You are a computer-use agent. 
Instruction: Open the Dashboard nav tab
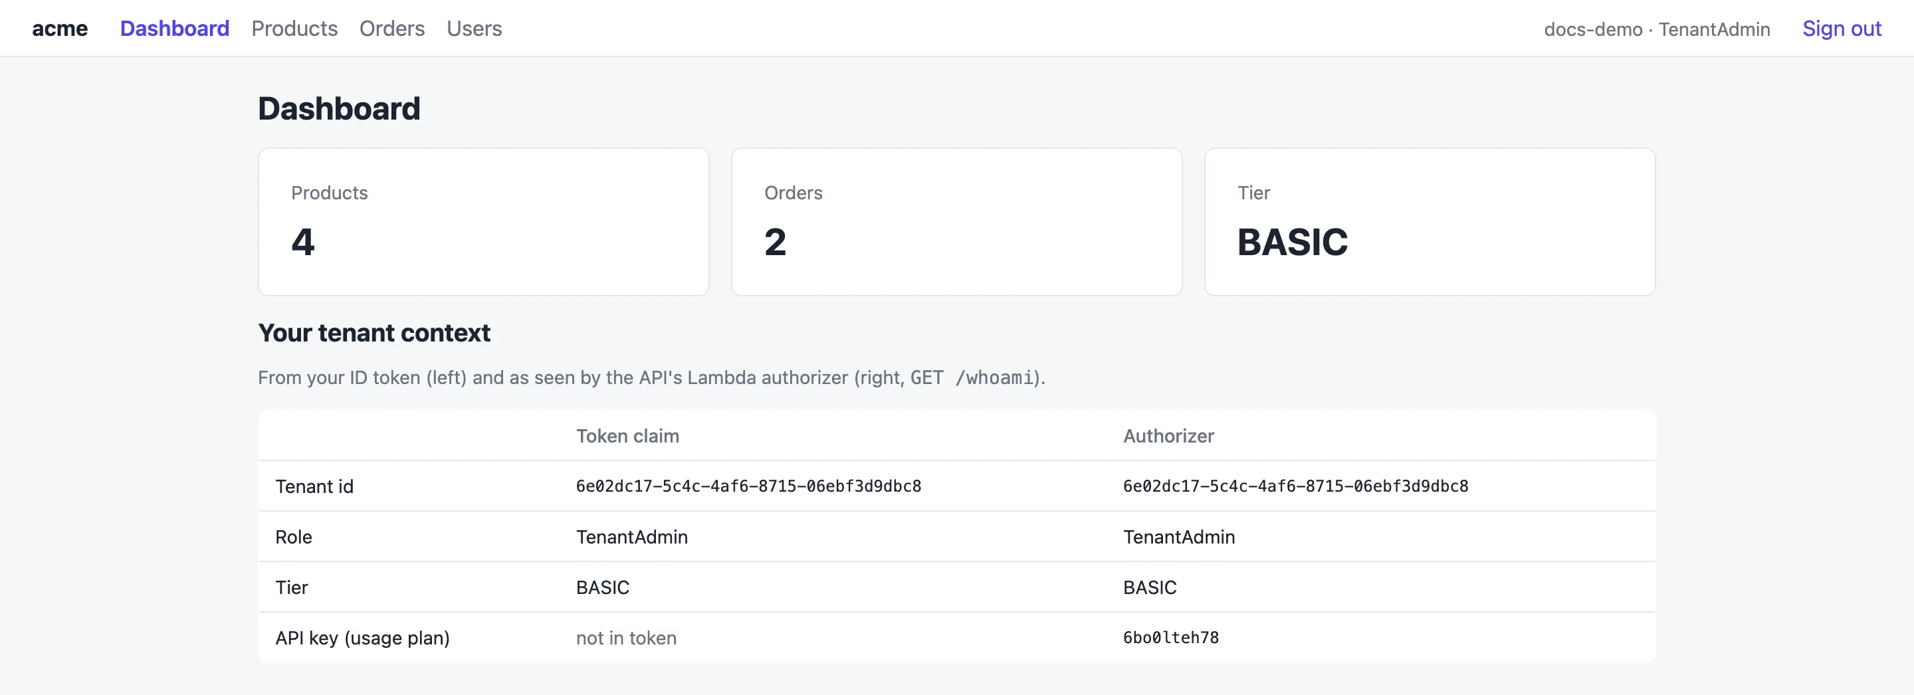175,28
